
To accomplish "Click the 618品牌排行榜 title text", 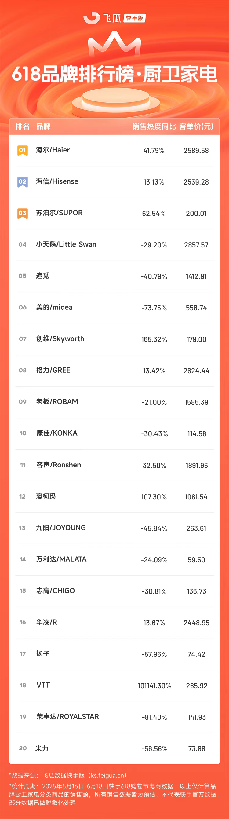I will tap(73, 74).
